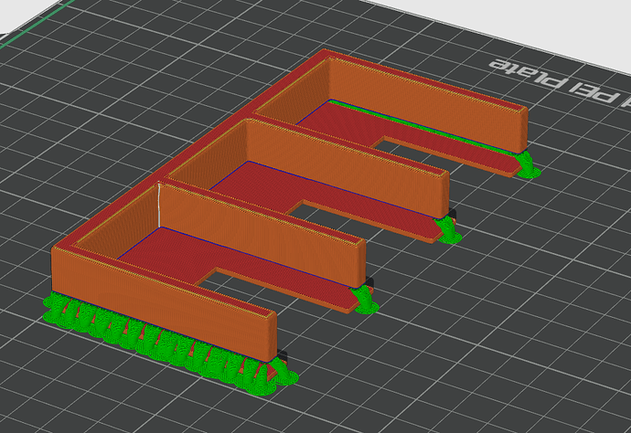Select the pointed red tip of the middle floor
The image size is (631, 433).
(432, 233)
